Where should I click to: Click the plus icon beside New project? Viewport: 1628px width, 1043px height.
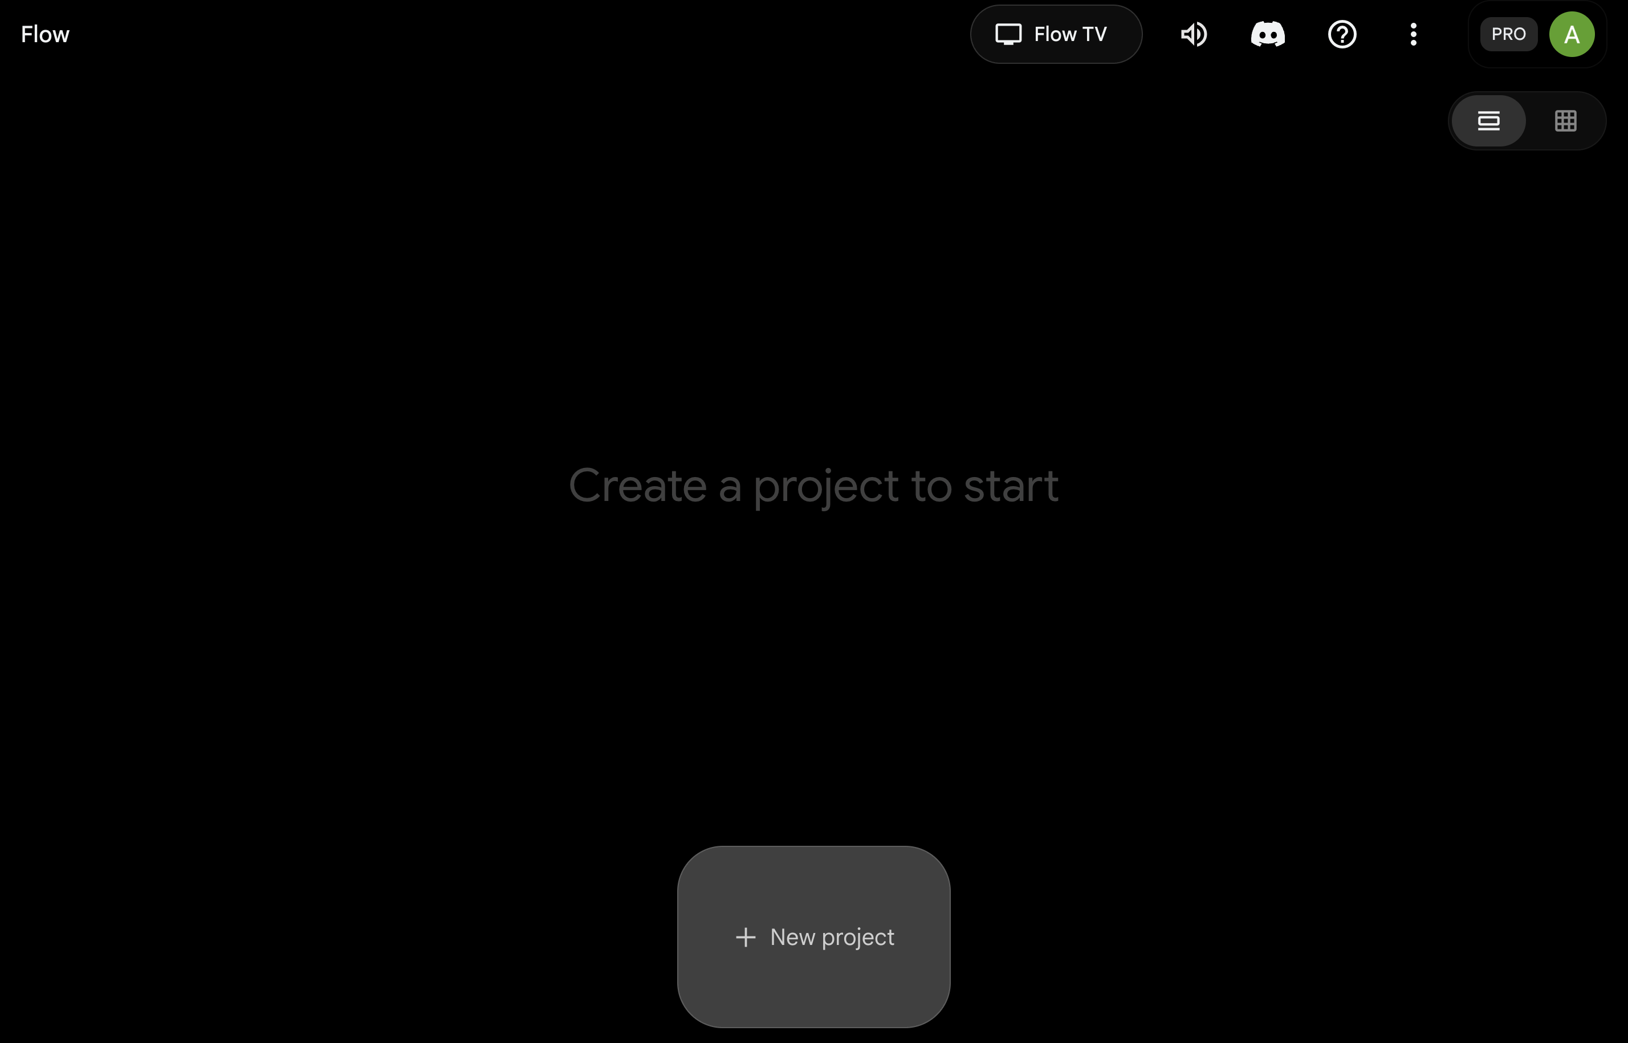pyautogui.click(x=746, y=938)
